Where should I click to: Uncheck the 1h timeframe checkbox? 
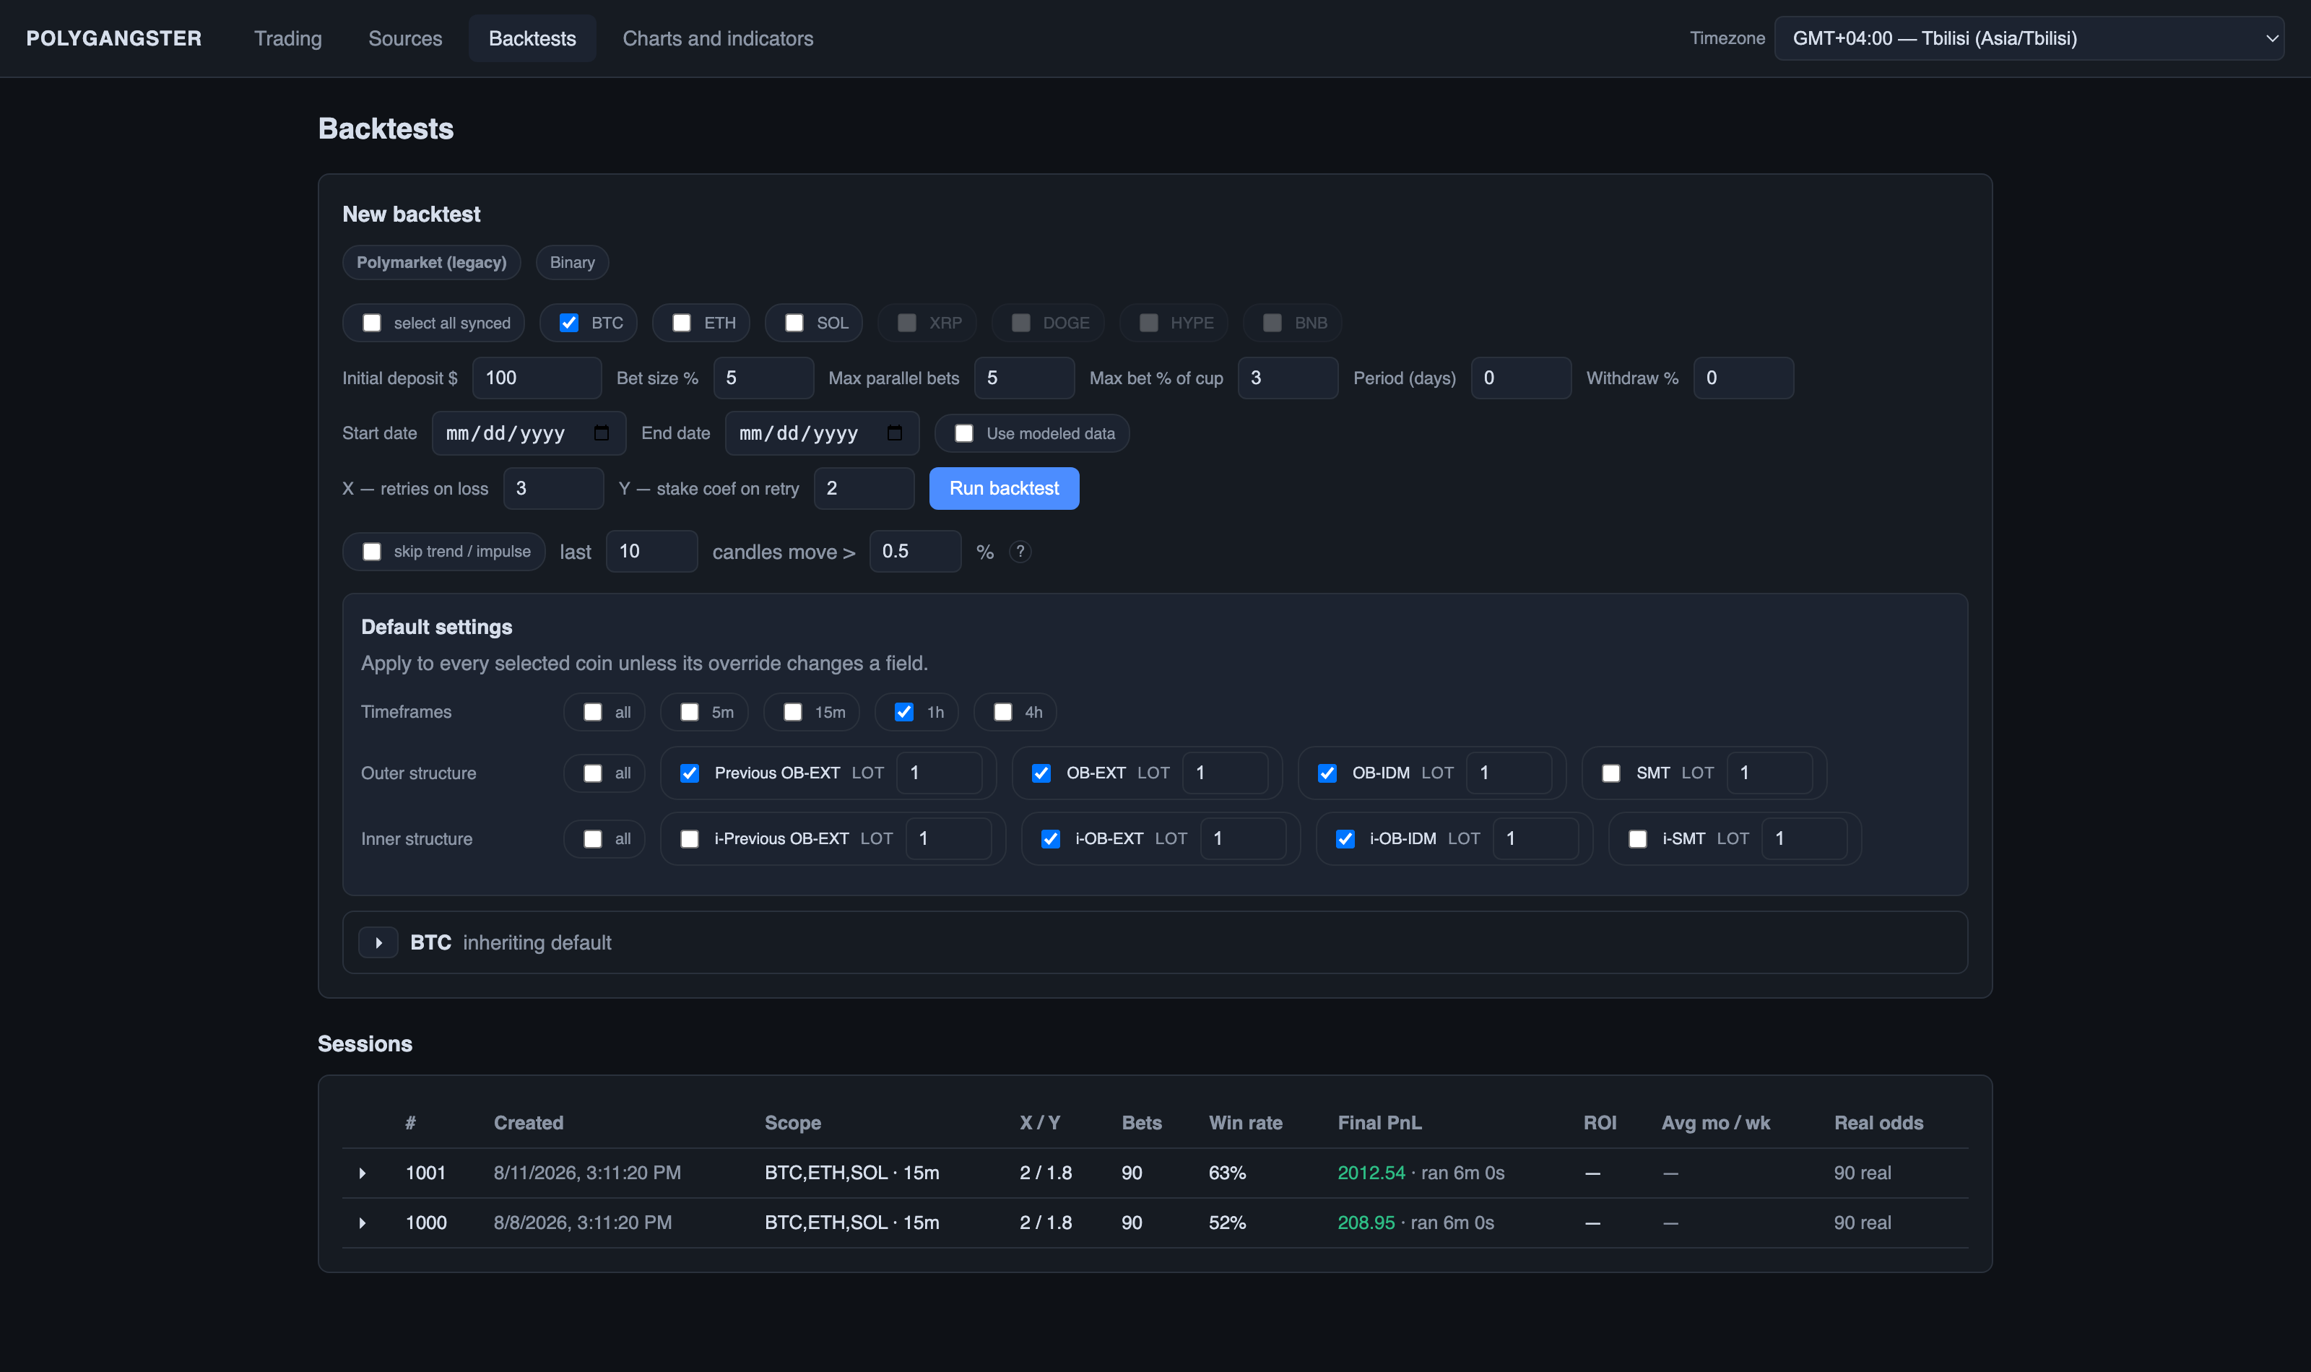pyautogui.click(x=903, y=712)
